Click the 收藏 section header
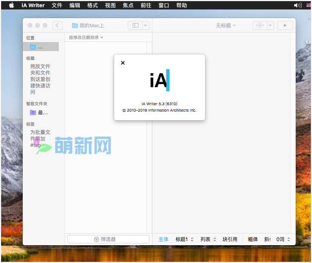 30,58
